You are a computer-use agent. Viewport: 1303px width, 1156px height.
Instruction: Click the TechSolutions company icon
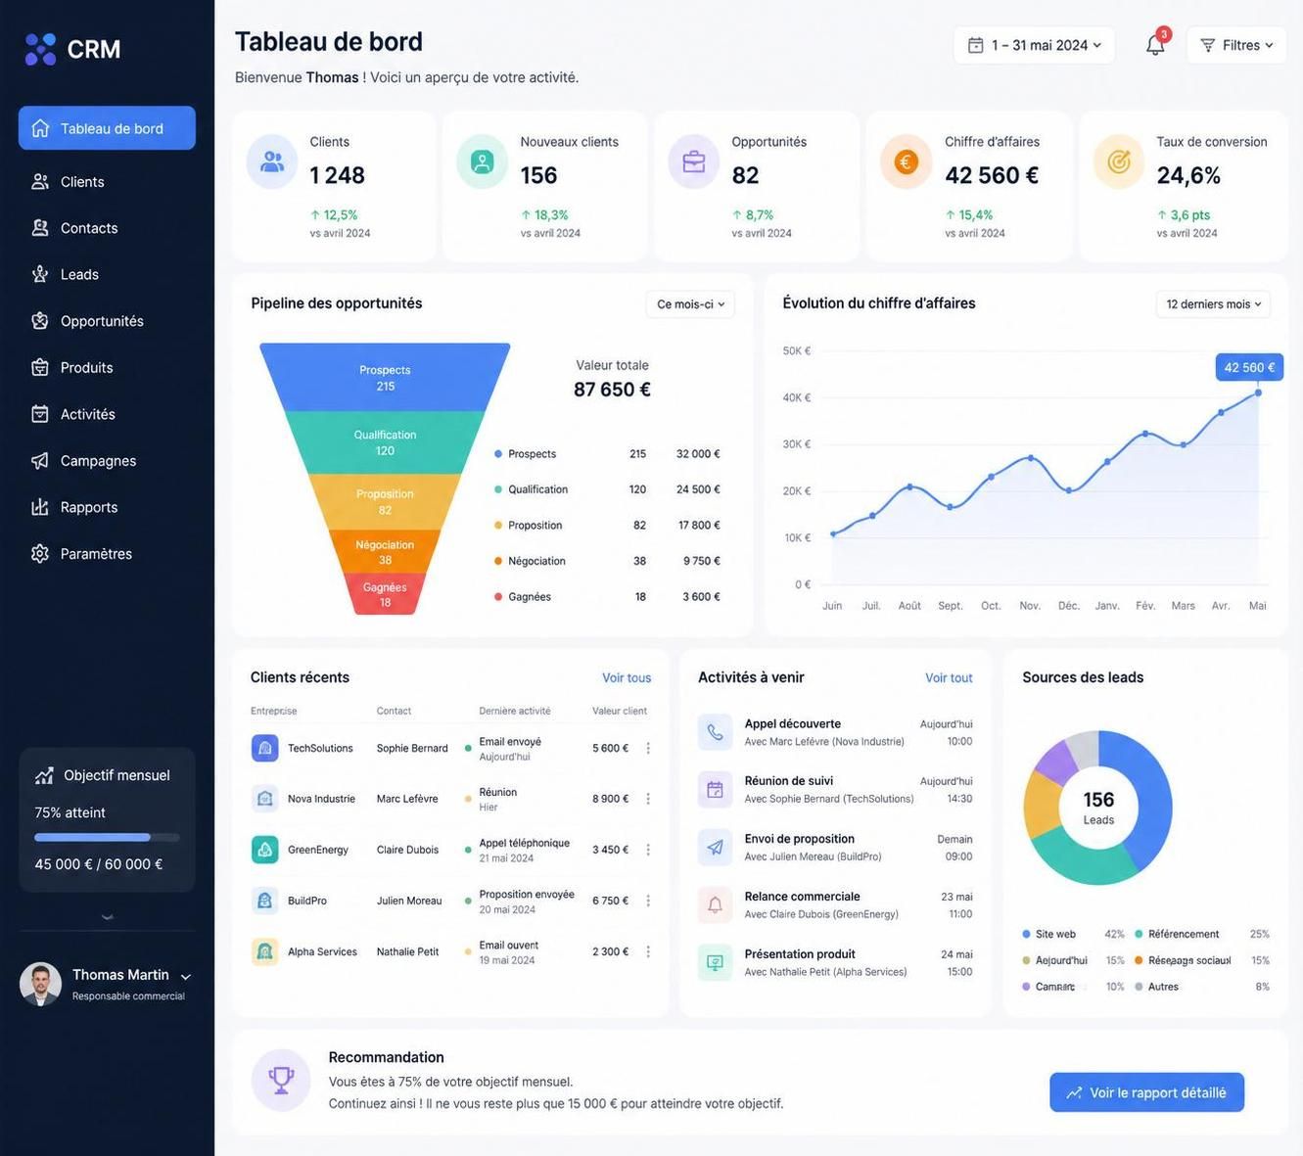pos(264,748)
